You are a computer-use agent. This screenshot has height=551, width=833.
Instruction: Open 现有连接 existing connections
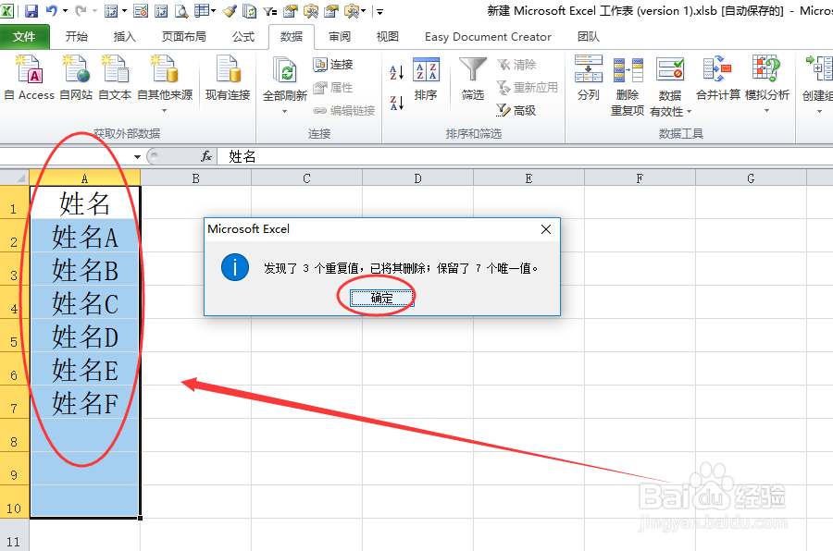click(228, 78)
